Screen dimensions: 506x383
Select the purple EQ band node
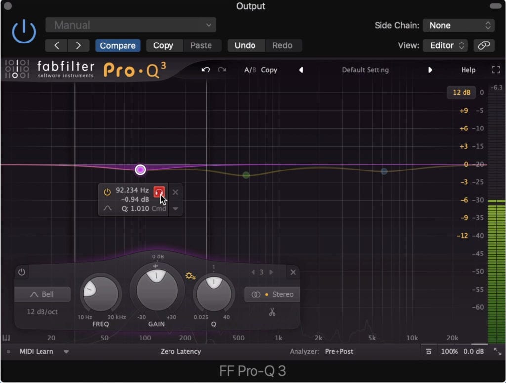point(140,170)
